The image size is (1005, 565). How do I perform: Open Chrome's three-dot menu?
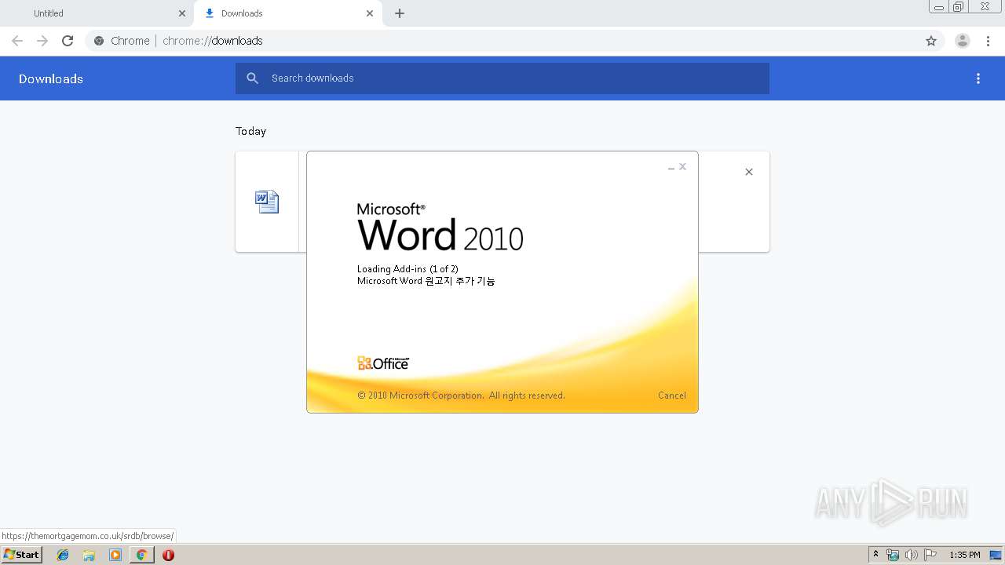pyautogui.click(x=989, y=41)
